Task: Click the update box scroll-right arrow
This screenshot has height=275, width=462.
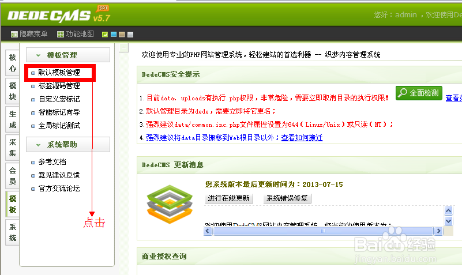Action: click(438, 231)
